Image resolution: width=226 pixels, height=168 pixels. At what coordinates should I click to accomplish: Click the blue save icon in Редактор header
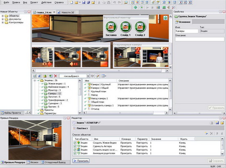[x=217, y=123]
